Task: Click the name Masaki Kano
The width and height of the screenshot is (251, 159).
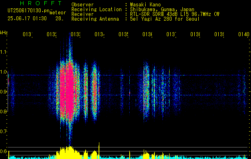Action: (145, 4)
